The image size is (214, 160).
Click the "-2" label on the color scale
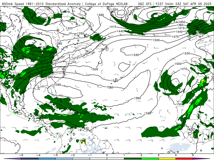click(x=72, y=155)
